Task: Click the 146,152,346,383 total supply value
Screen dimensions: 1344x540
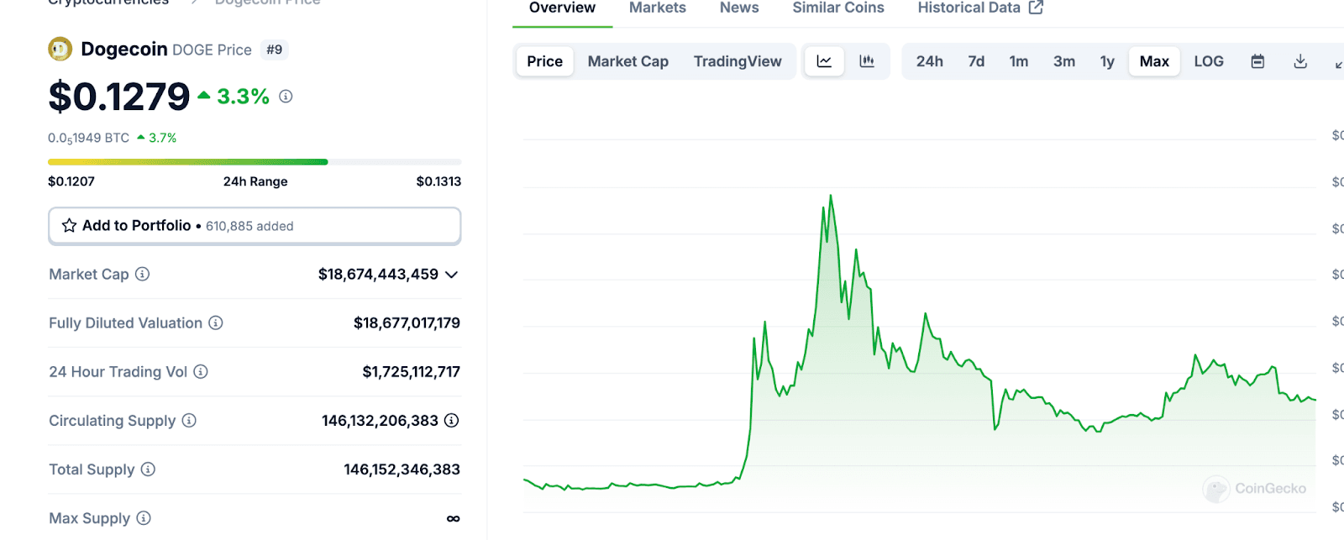Action: click(x=402, y=469)
